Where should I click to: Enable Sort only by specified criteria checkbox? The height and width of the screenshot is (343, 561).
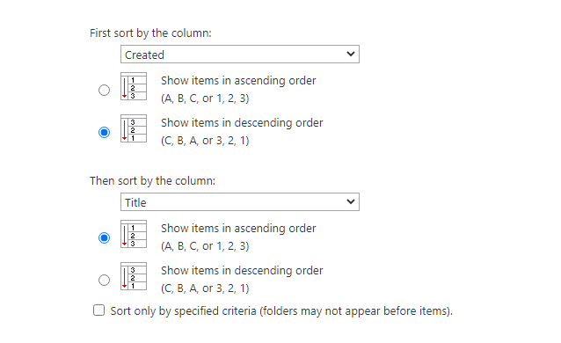99,310
